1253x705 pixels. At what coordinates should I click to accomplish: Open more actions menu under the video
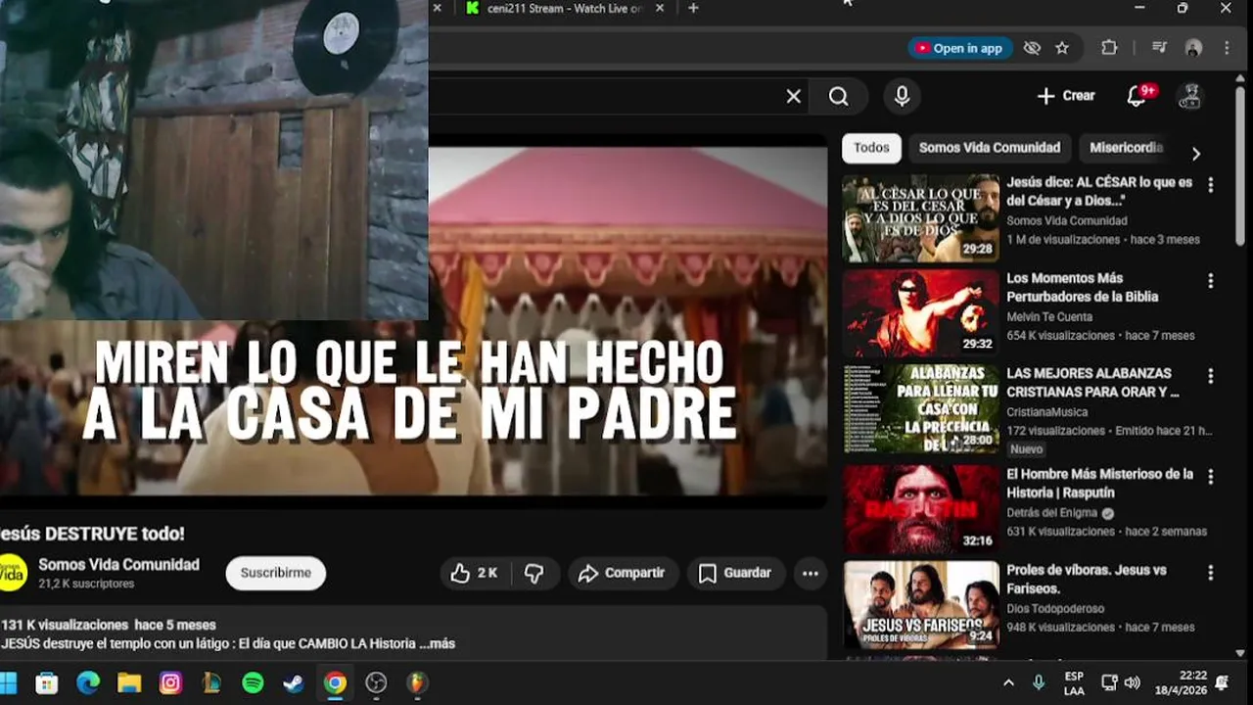[811, 574]
